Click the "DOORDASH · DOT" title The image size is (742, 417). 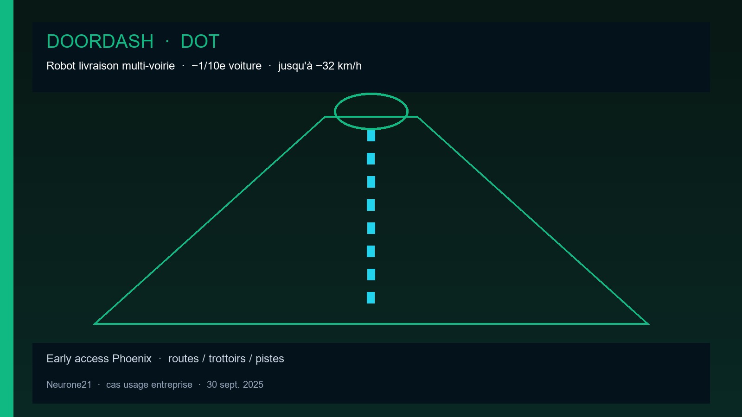(133, 41)
